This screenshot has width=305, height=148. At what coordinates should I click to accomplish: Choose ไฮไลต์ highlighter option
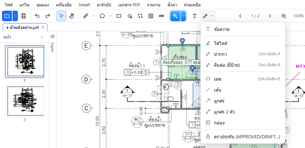tap(243, 43)
